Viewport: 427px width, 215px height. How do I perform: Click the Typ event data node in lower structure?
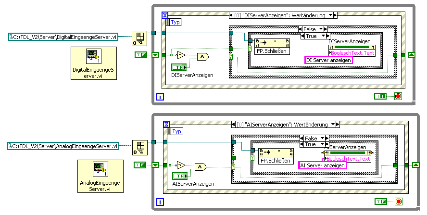pos(176,132)
